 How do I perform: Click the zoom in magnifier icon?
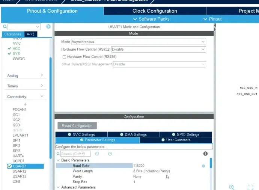232,187
